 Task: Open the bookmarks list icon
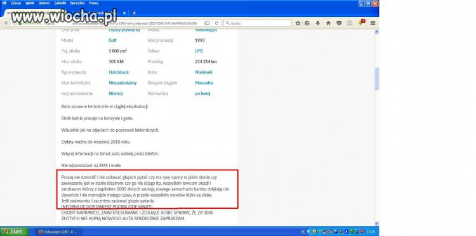pyautogui.click(x=307, y=23)
